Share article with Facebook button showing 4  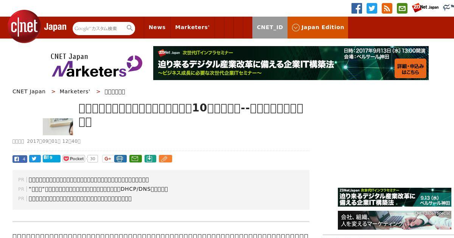point(20,159)
